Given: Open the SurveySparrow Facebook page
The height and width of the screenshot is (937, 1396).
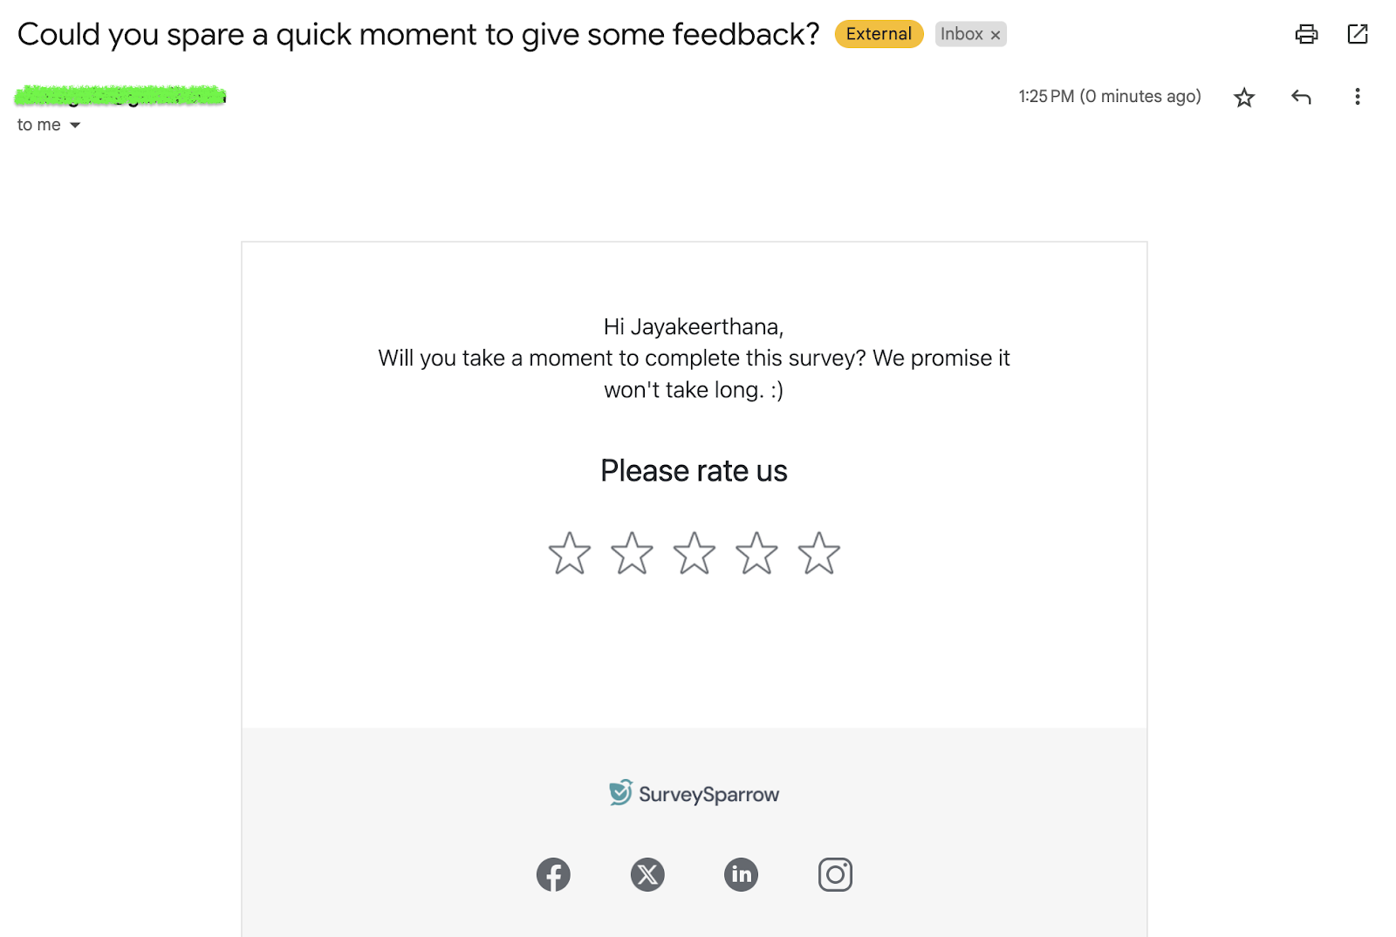Looking at the screenshot, I should coord(553,874).
